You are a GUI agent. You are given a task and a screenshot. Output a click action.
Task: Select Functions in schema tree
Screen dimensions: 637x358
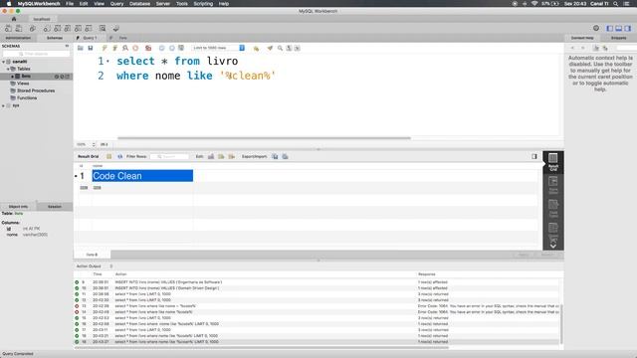point(27,98)
